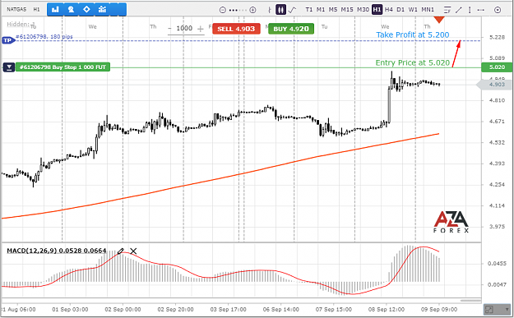Click the H1 label beside NATGAS
The image size is (514, 318).
36,10
